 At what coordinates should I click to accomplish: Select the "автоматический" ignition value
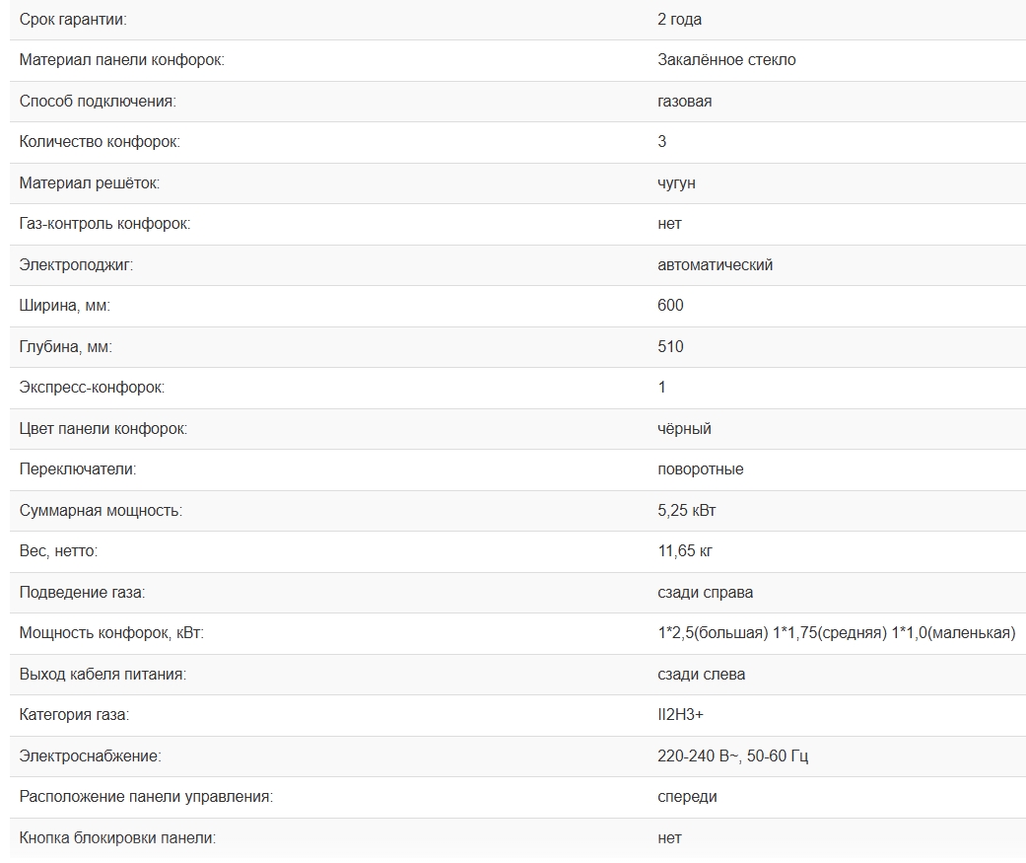tap(715, 265)
